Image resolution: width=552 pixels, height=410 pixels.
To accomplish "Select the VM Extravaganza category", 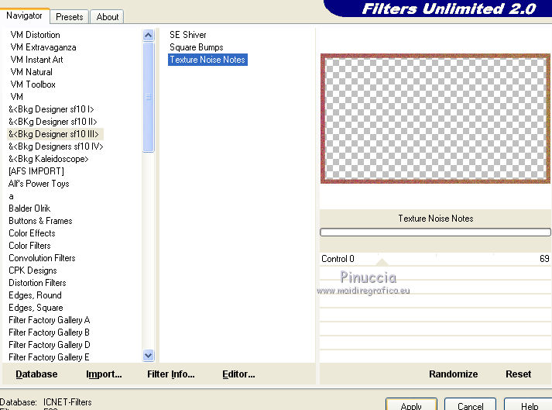I will tap(43, 47).
